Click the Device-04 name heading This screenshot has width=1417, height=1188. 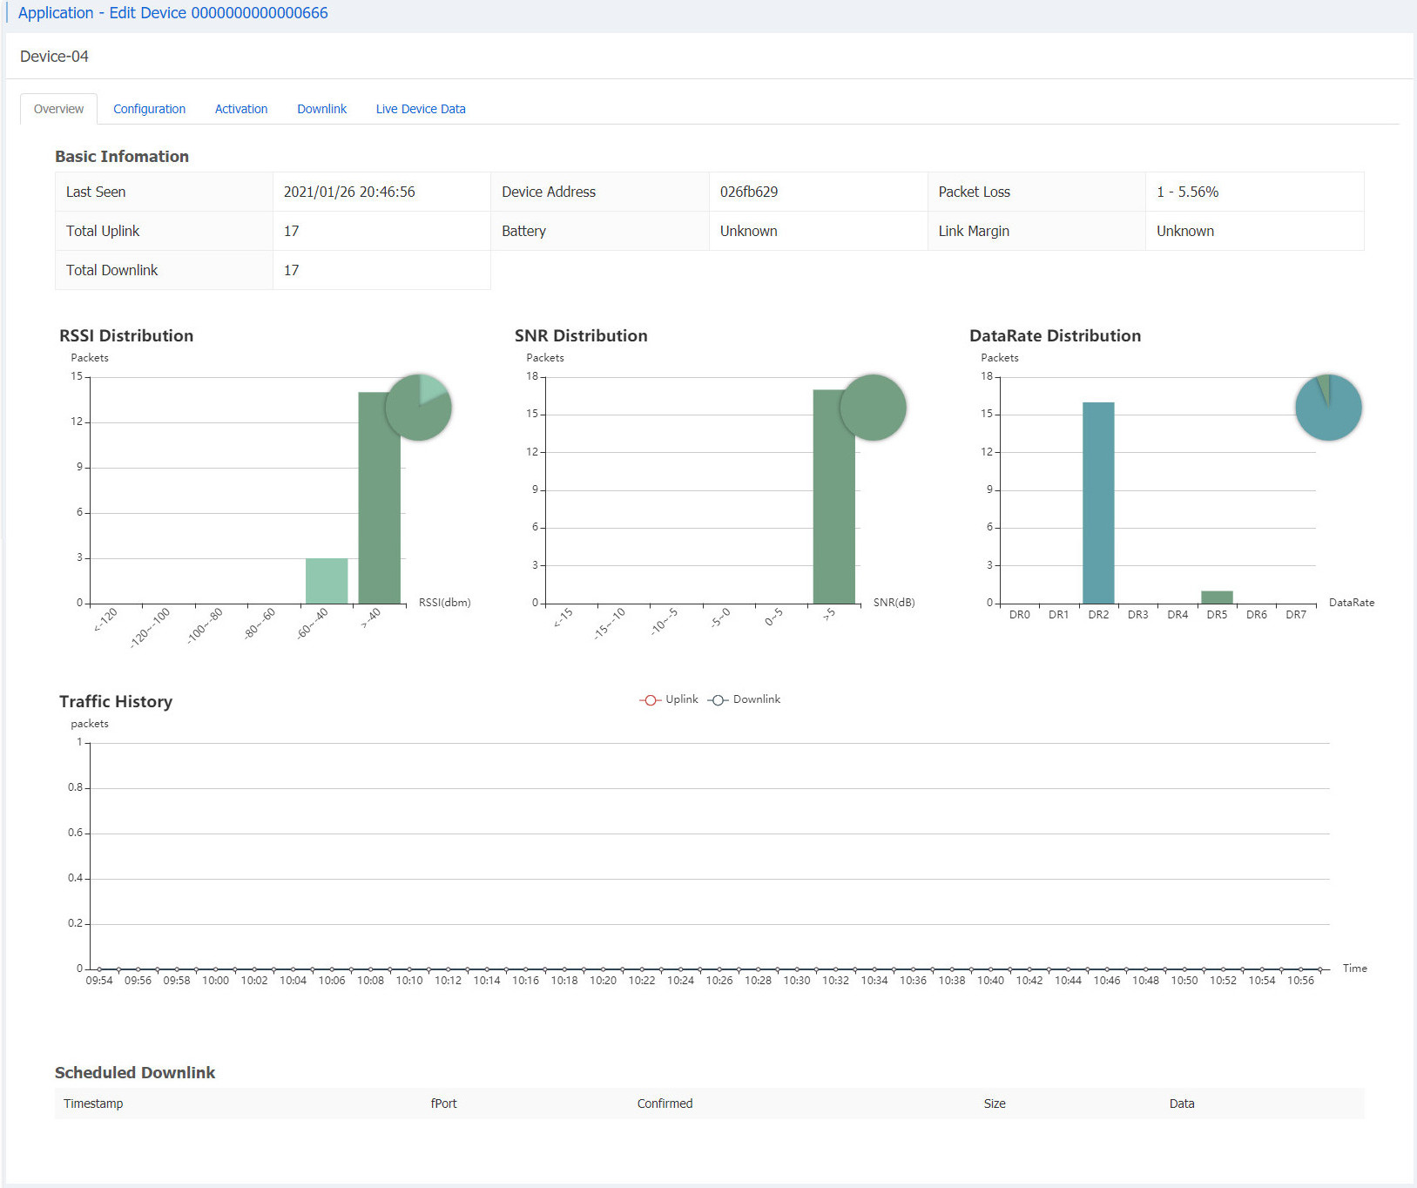54,57
